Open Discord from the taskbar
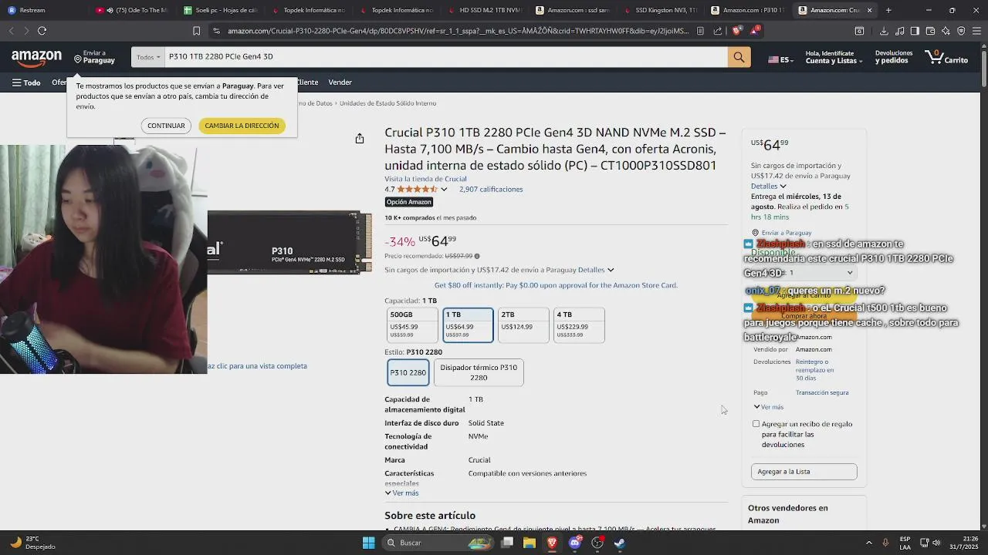Image resolution: width=988 pixels, height=555 pixels. click(x=575, y=543)
